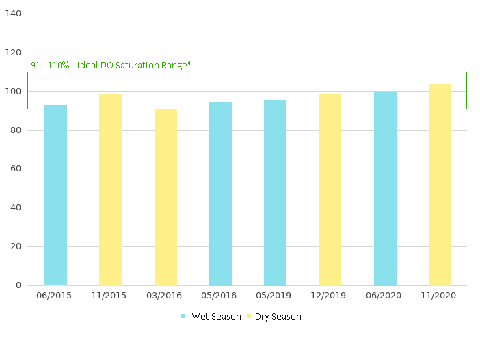
Task: Click the Ideal DO Saturation Range label
Action: (x=111, y=65)
